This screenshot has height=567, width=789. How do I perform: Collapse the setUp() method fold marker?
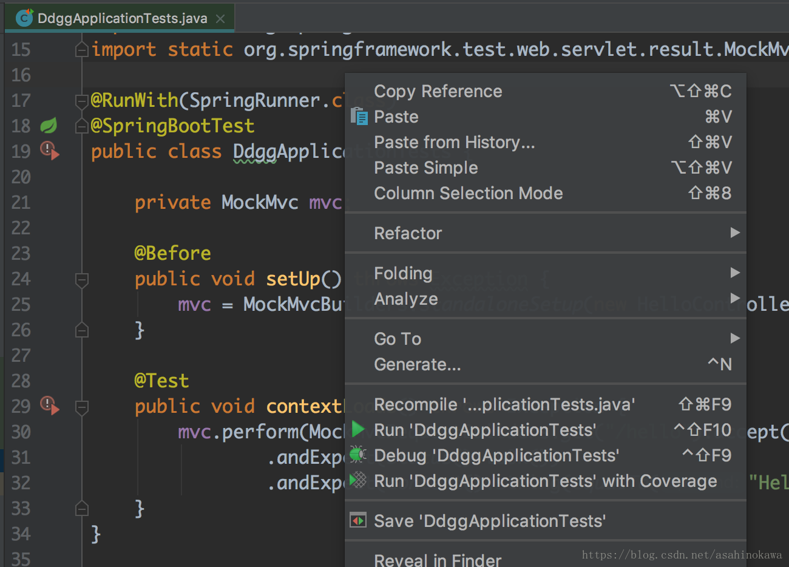point(82,280)
